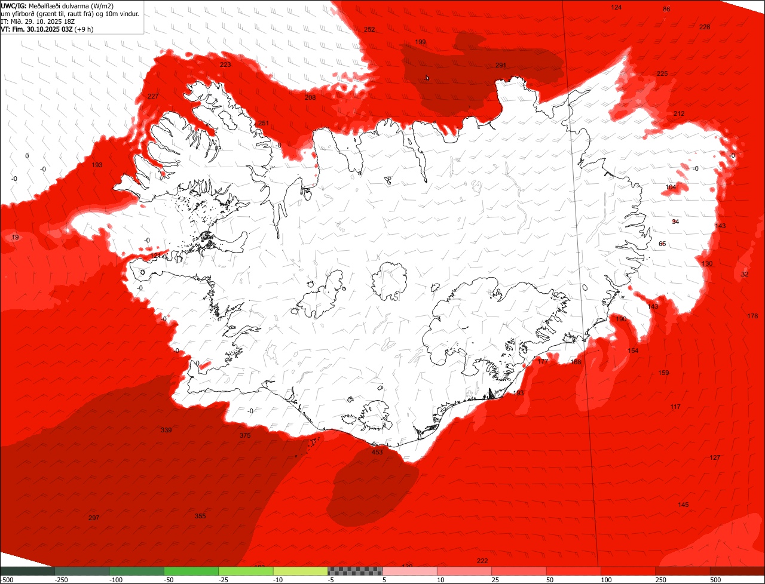
Task: Select the light red swatch from 25 to 50
Action: click(x=519, y=571)
